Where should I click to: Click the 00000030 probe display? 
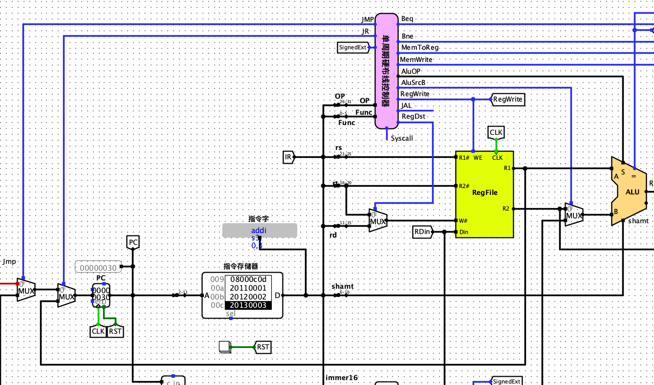pos(98,267)
